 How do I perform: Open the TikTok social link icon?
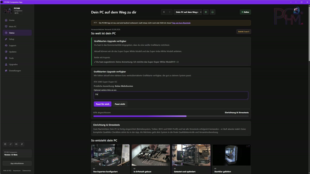pos(11,144)
